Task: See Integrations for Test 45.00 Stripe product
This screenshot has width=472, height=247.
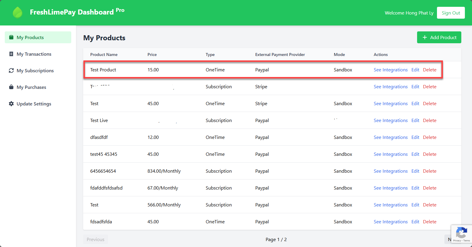Action: [x=391, y=103]
